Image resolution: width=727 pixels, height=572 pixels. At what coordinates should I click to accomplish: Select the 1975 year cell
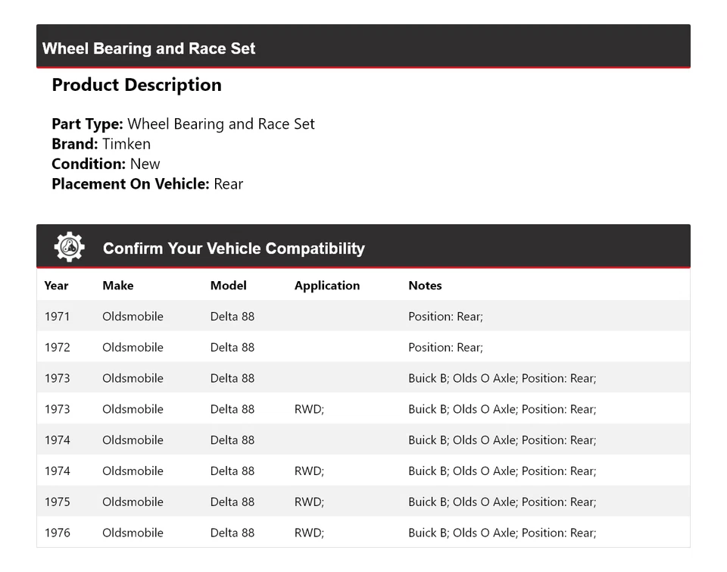tap(57, 502)
